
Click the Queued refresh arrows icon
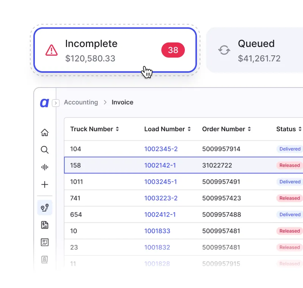(x=224, y=50)
